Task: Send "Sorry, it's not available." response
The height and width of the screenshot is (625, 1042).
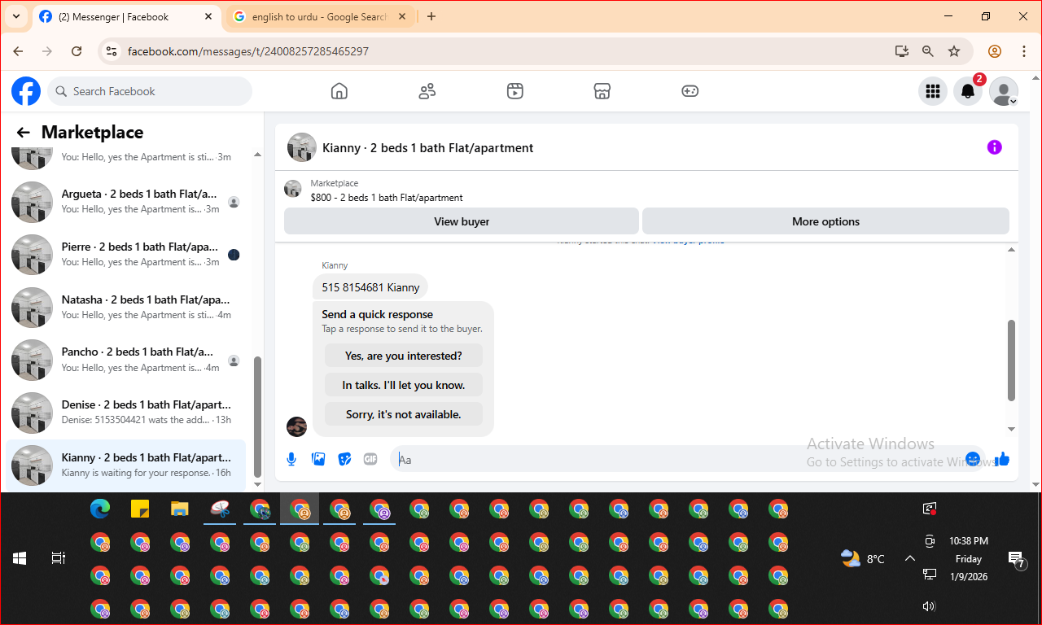Action: (404, 414)
